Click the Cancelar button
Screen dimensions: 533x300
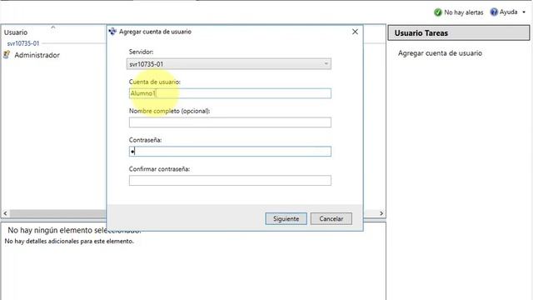tap(331, 218)
